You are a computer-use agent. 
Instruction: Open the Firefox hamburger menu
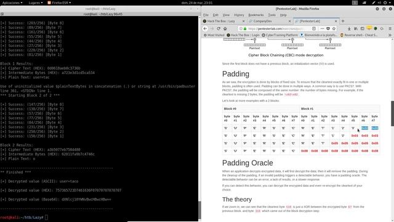tap(390, 28)
